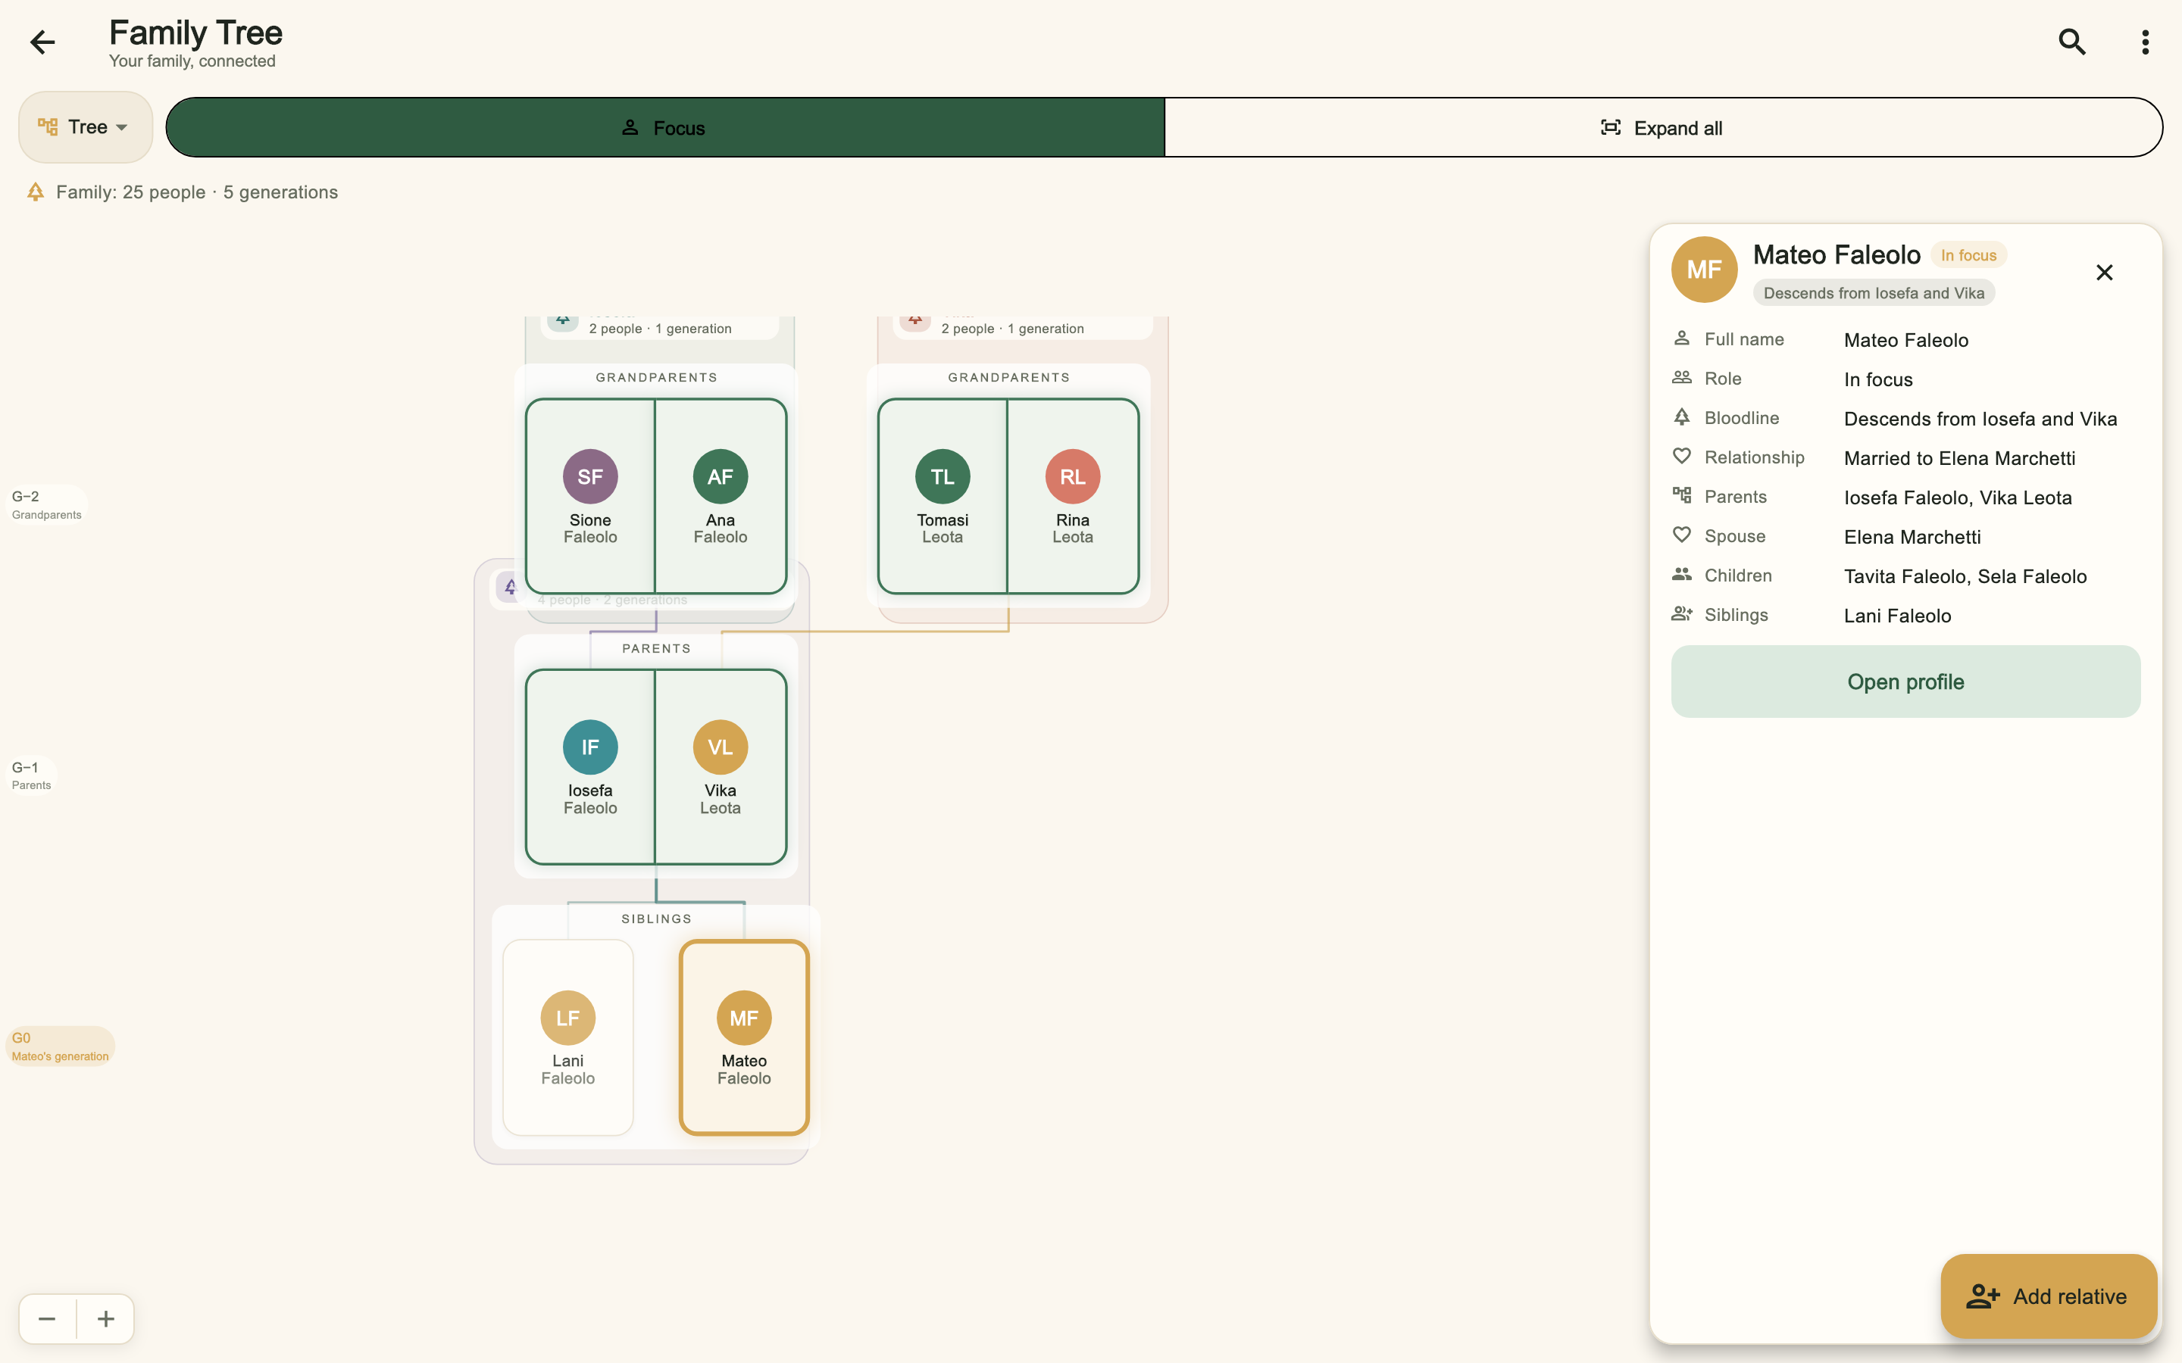The width and height of the screenshot is (2182, 1363).
Task: Click Elena Marchetti in Spouse row
Action: (1912, 538)
